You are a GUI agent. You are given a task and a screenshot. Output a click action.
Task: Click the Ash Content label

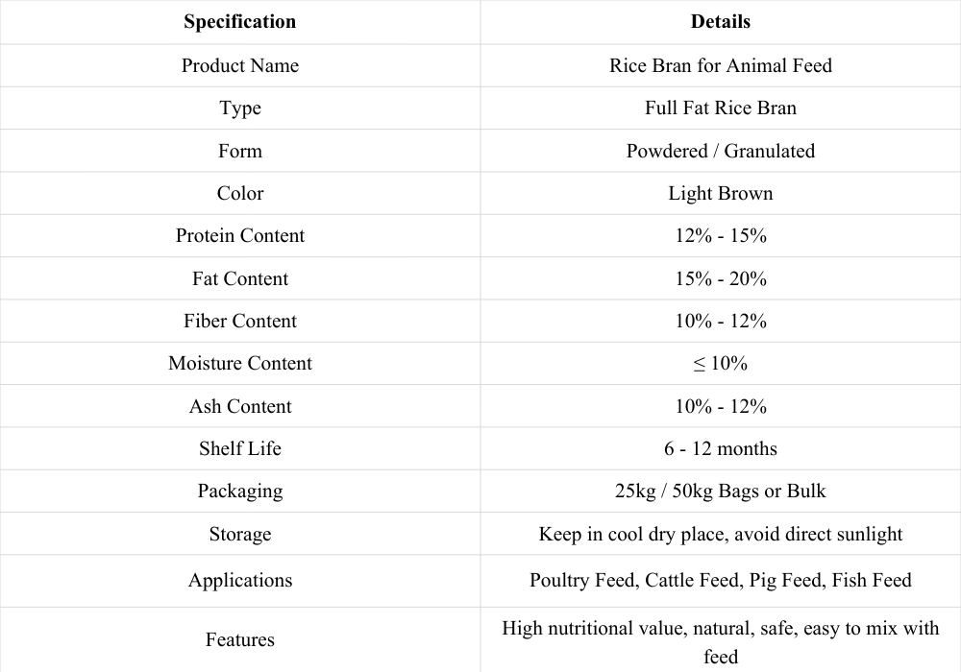[x=239, y=406]
